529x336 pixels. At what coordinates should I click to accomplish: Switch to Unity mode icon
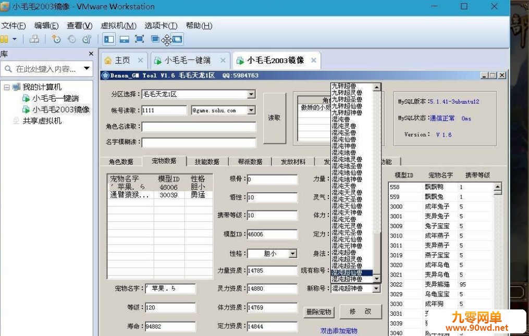[x=155, y=39]
